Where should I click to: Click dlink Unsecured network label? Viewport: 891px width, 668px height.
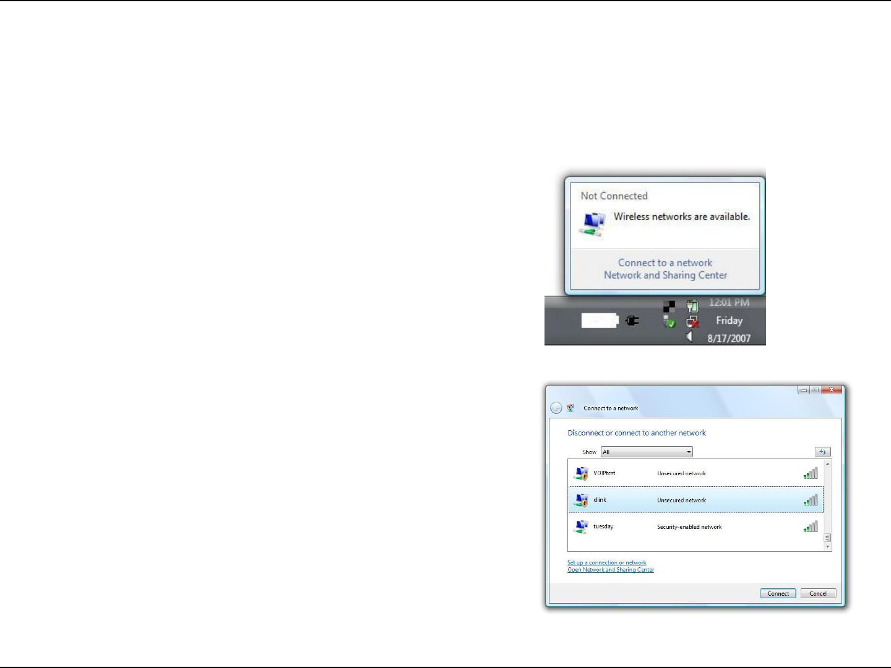(681, 500)
